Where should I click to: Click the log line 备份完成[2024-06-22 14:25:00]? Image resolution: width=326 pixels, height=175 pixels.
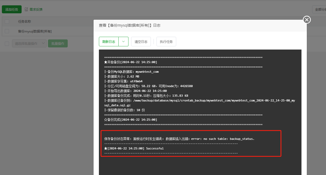131,120
